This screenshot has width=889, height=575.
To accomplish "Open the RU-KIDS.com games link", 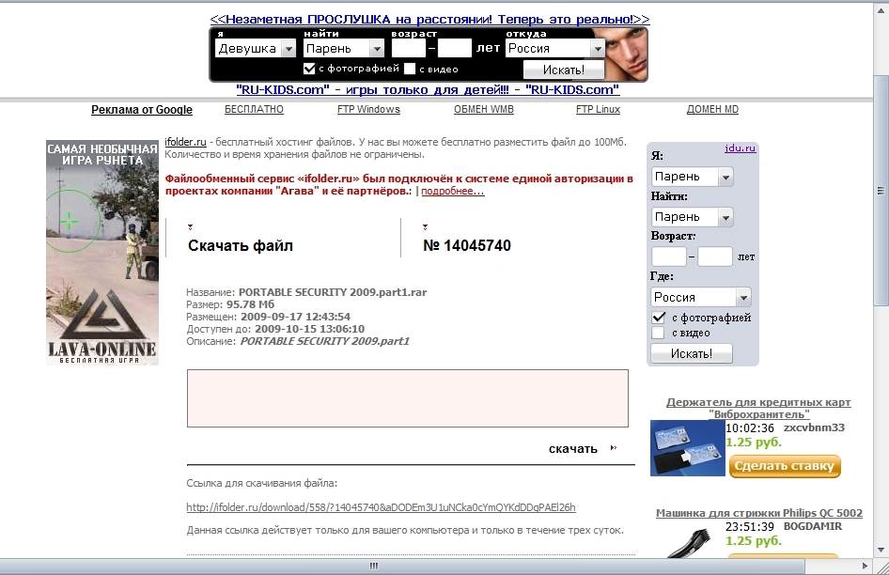I will click(429, 89).
